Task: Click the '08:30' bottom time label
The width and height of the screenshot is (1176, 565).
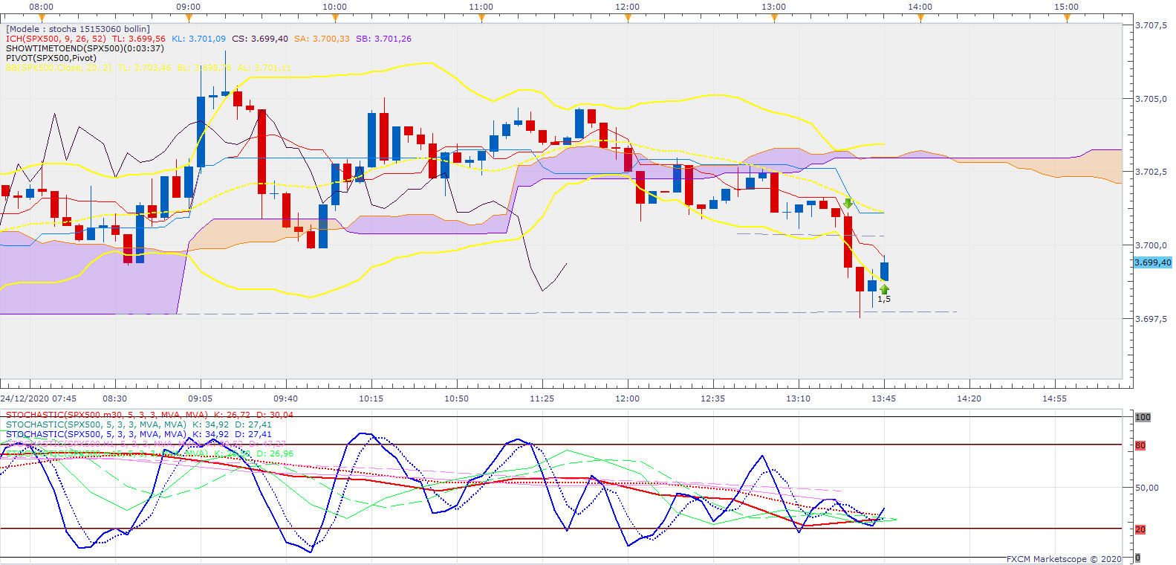Action: pos(115,398)
